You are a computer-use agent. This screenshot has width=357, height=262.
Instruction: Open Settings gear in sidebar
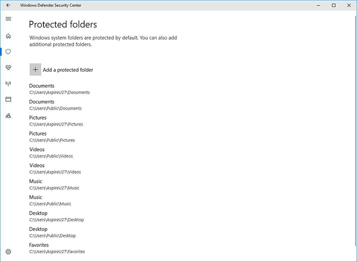[8, 251]
